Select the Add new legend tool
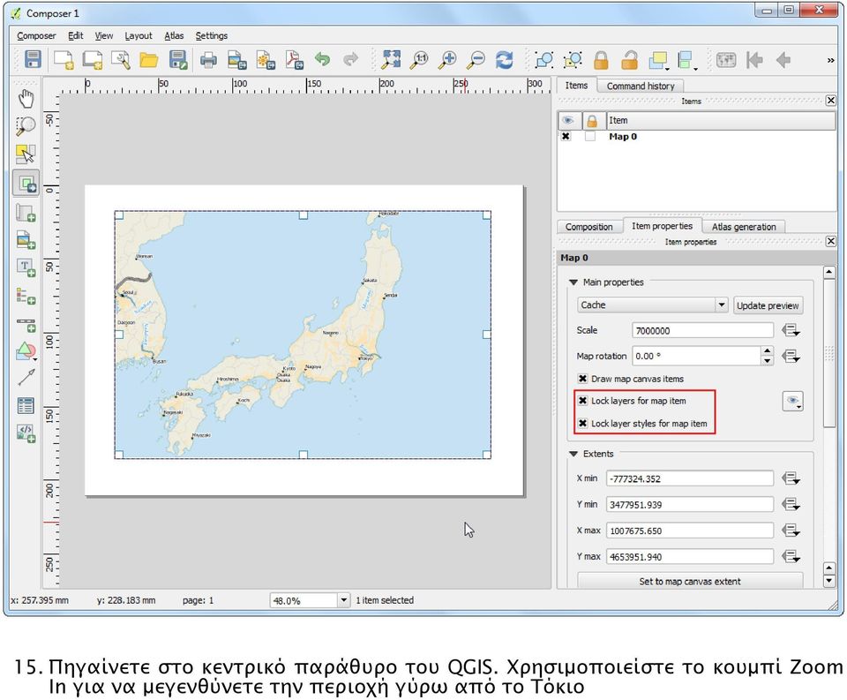The image size is (847, 700). click(x=26, y=296)
